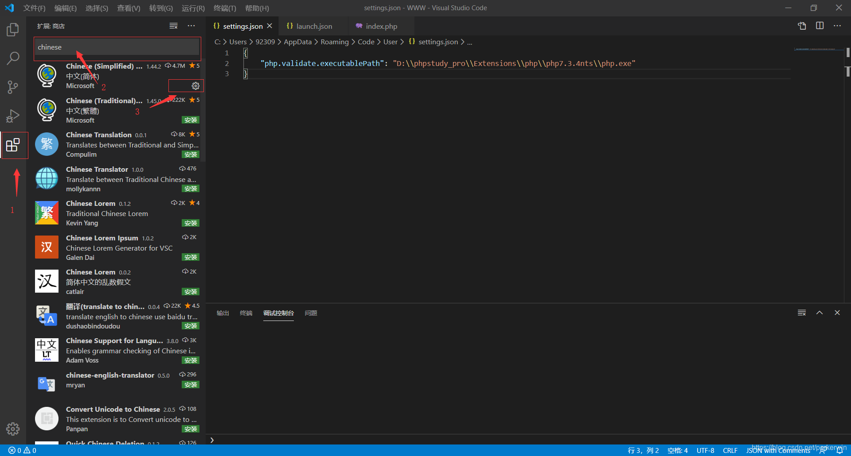This screenshot has width=851, height=456.
Task: Open the Explorer view in activity bar
Action: click(x=13, y=30)
